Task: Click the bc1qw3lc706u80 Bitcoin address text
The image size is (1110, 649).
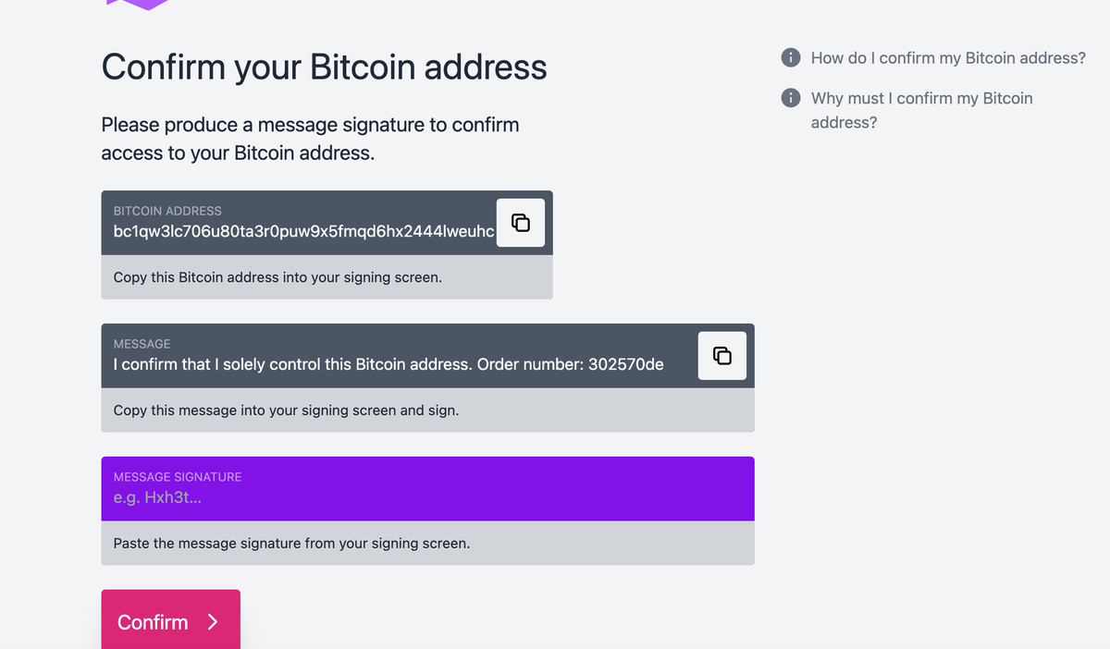Action: pyautogui.click(x=303, y=231)
